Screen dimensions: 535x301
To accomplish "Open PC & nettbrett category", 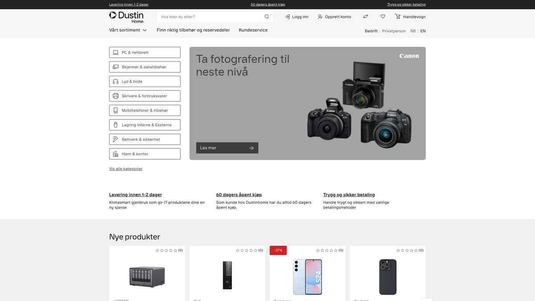I will [x=145, y=53].
